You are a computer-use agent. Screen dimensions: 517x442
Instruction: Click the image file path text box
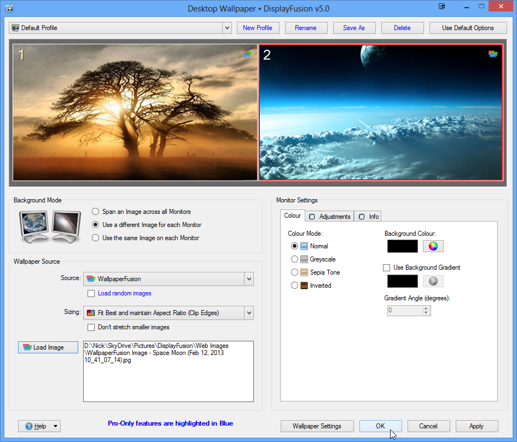(169, 371)
